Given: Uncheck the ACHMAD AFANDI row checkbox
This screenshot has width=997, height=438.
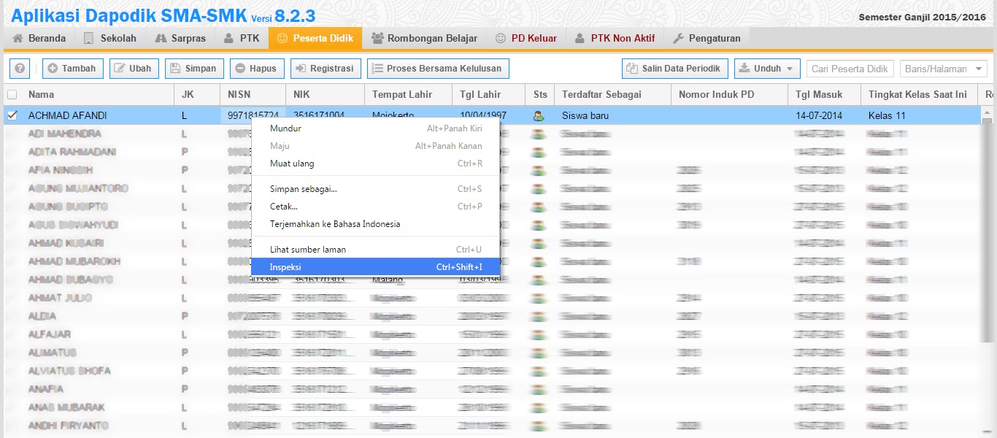Looking at the screenshot, I should click(12, 115).
